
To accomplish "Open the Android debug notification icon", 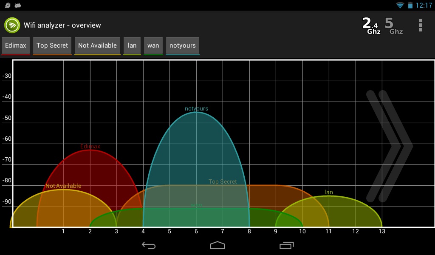I will click(18, 5).
